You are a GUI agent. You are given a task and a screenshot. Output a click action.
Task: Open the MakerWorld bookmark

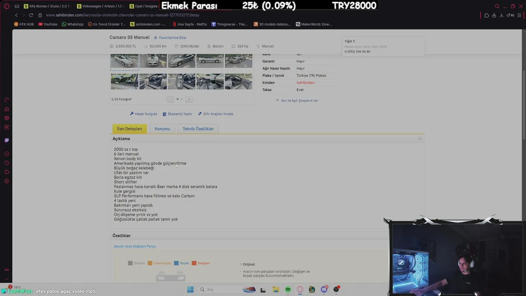314,24
